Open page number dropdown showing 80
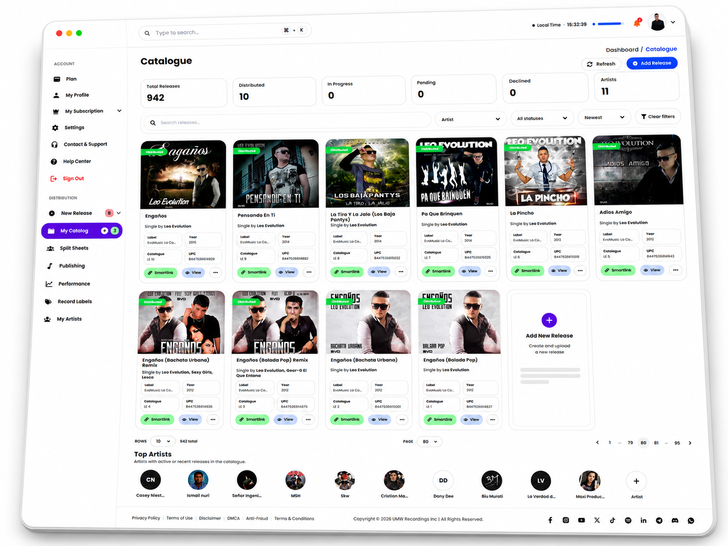This screenshot has height=546, width=728. pyautogui.click(x=430, y=441)
